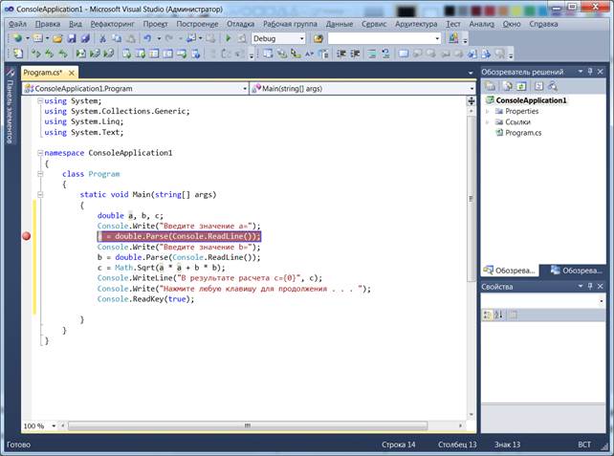Expand the Ссылки references node
This screenshot has height=456, width=614.
click(x=488, y=122)
